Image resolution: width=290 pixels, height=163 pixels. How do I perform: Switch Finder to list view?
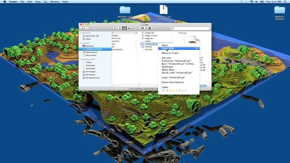click(x=120, y=28)
